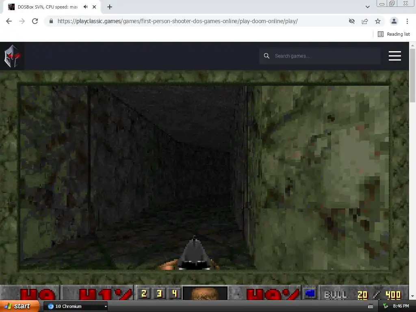Viewport: 416px width, 312px height.
Task: Select the DOSBox SVN browser tab
Action: click(x=52, y=7)
